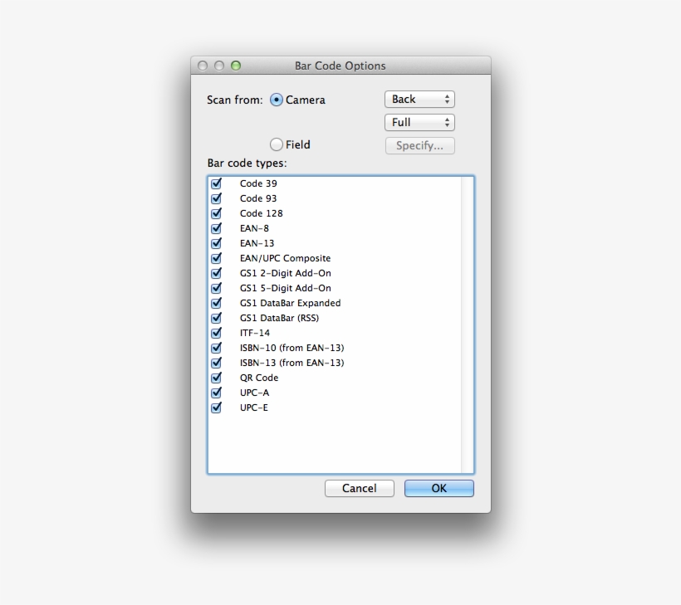Select the Field radio button
Viewport: 681px width, 605px height.
[277, 144]
